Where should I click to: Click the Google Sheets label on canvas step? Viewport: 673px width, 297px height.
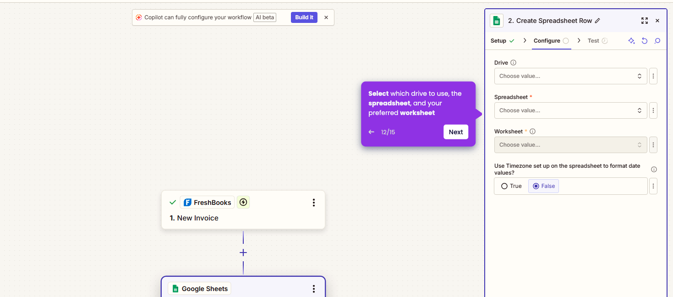(205, 289)
